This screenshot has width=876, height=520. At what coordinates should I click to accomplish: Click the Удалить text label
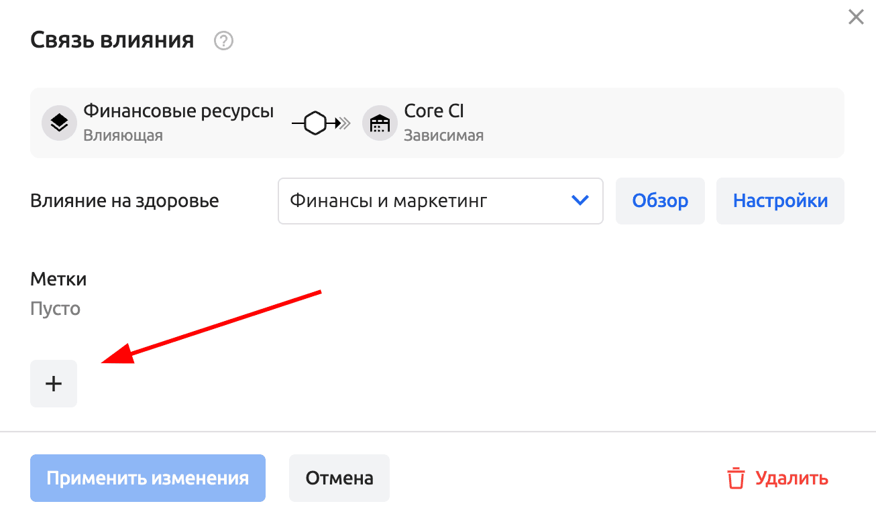(x=791, y=478)
